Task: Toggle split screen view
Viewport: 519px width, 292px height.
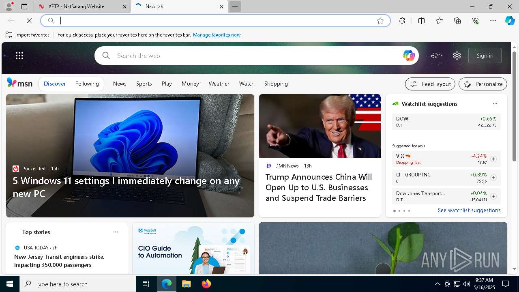Action: (x=421, y=21)
